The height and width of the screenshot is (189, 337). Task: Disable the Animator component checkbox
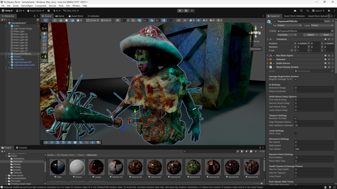pos(274,59)
